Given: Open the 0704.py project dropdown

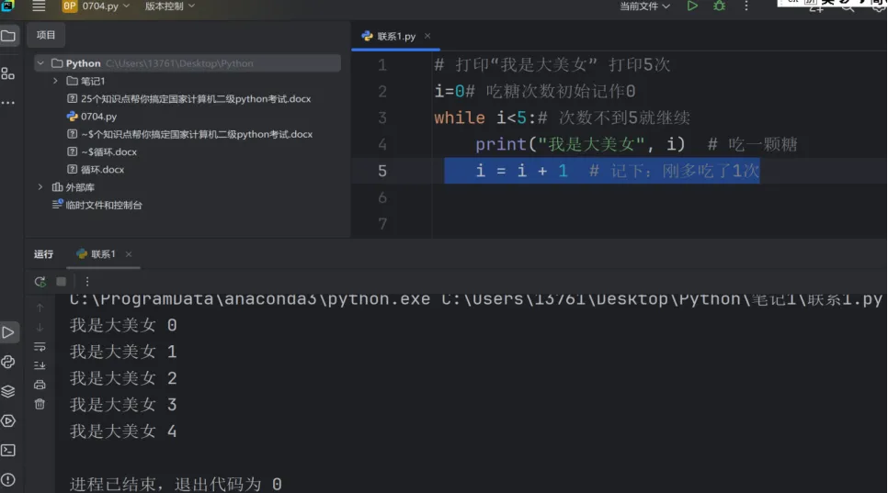Looking at the screenshot, I should (97, 6).
